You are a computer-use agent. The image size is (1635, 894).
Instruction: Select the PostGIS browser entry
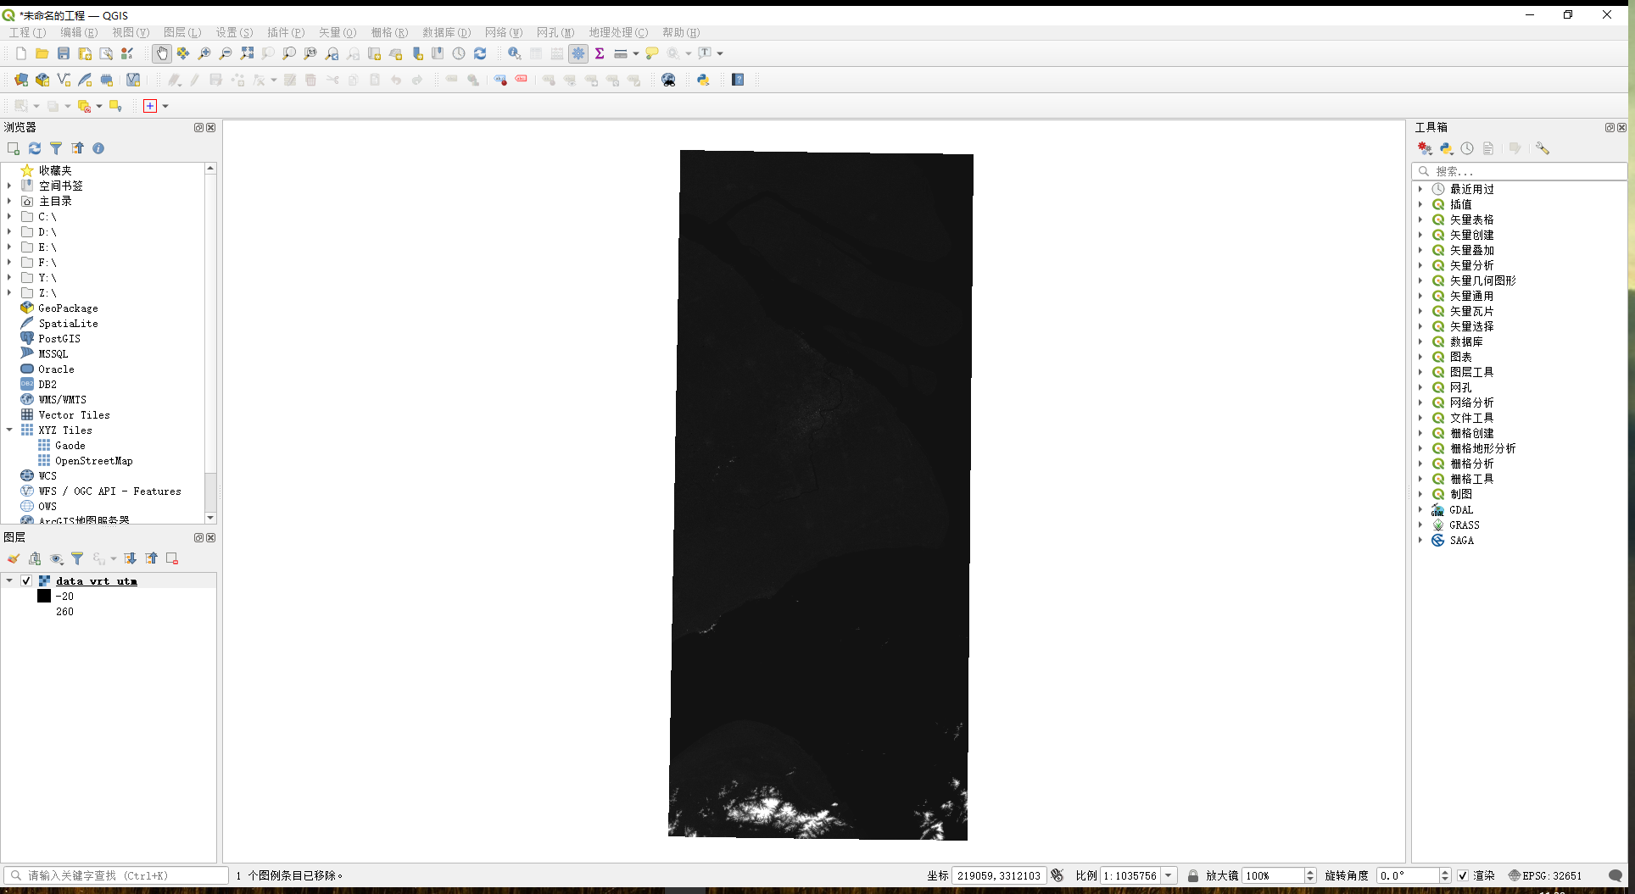click(x=59, y=338)
